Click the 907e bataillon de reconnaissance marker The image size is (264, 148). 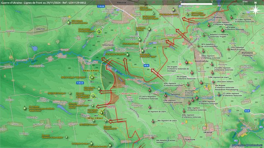click(198, 46)
